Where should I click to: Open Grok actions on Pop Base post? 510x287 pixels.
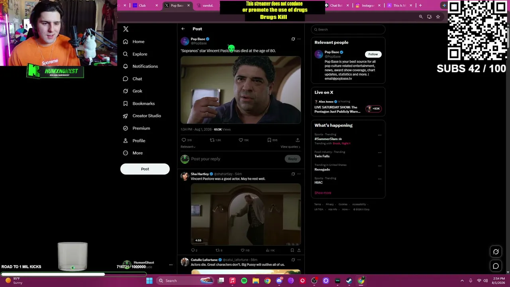click(x=293, y=39)
